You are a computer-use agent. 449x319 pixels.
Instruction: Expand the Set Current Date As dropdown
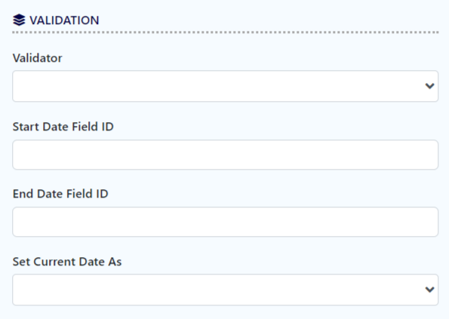pos(226,290)
